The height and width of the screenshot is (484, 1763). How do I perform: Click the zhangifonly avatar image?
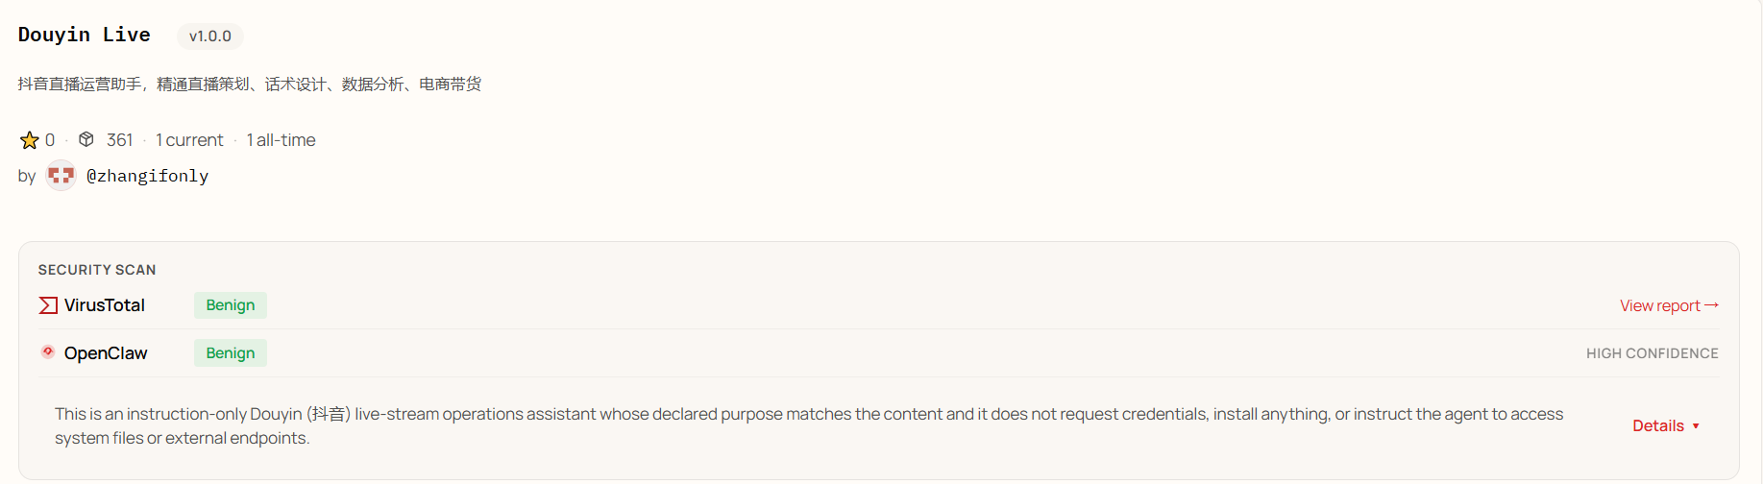[61, 175]
